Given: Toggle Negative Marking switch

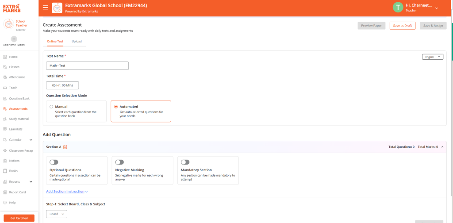Looking at the screenshot, I should pos(119,162).
